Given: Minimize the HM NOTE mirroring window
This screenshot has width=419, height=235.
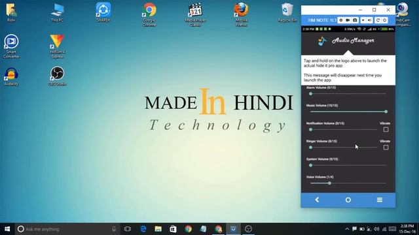Looking at the screenshot, I should pyautogui.click(x=360, y=10).
